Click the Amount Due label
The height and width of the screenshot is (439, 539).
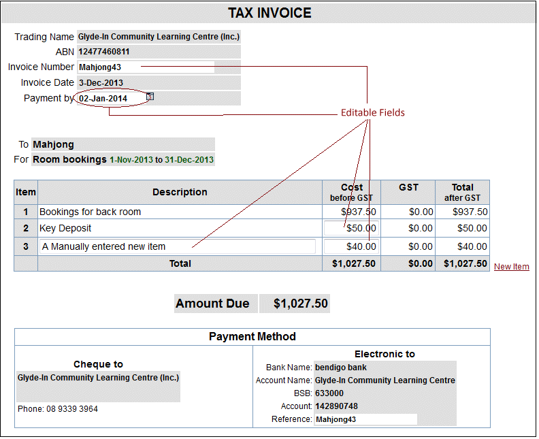pyautogui.click(x=212, y=304)
